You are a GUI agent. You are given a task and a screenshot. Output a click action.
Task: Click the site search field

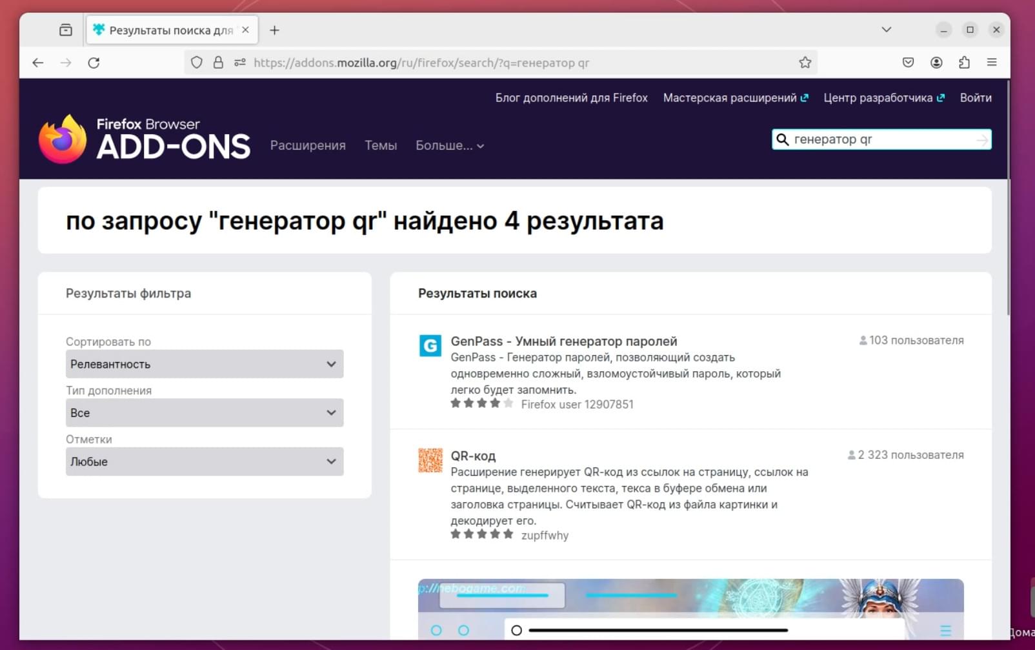(881, 139)
